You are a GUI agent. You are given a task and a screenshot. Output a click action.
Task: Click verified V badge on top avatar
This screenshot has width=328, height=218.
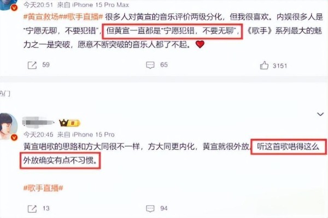pyautogui.click(x=14, y=8)
